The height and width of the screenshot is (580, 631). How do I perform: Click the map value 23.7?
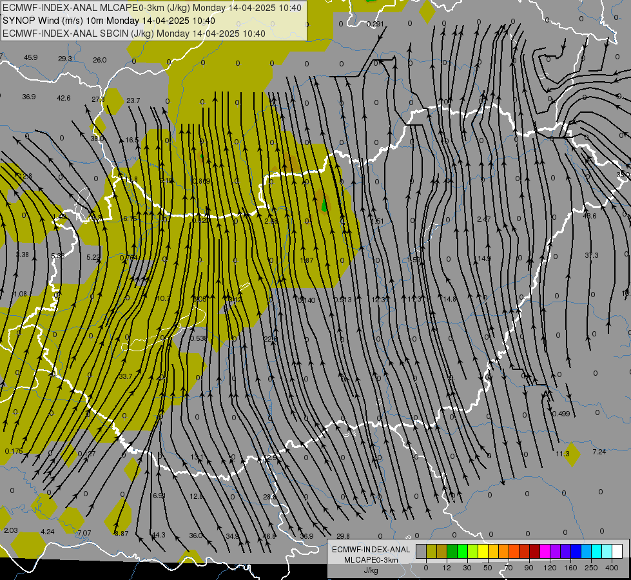click(133, 101)
